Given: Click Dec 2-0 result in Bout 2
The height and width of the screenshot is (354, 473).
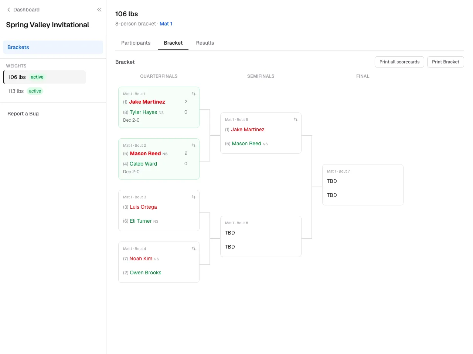Looking at the screenshot, I should point(131,172).
